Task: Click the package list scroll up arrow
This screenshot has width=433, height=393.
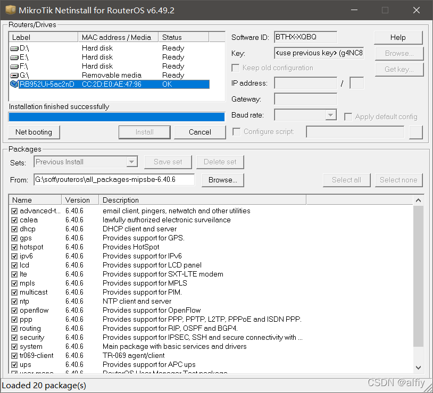Action: [x=418, y=200]
